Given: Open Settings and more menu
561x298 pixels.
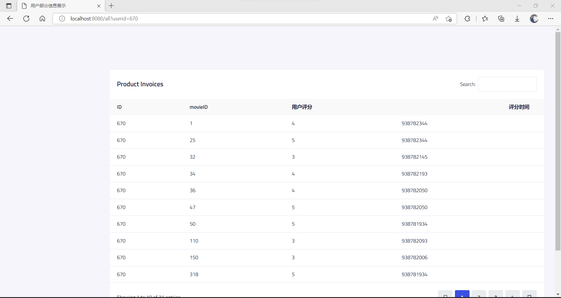Looking at the screenshot, I should point(551,19).
